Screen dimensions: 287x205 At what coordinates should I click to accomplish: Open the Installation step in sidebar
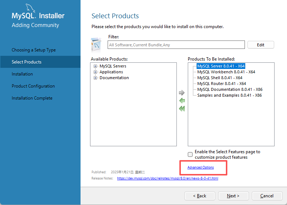[x=22, y=74]
